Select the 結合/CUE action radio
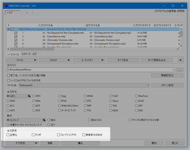 (89, 120)
